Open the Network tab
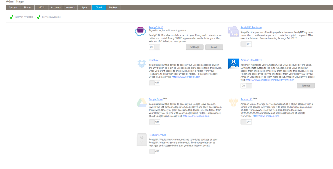This screenshot has width=333, height=169. tap(70, 7)
